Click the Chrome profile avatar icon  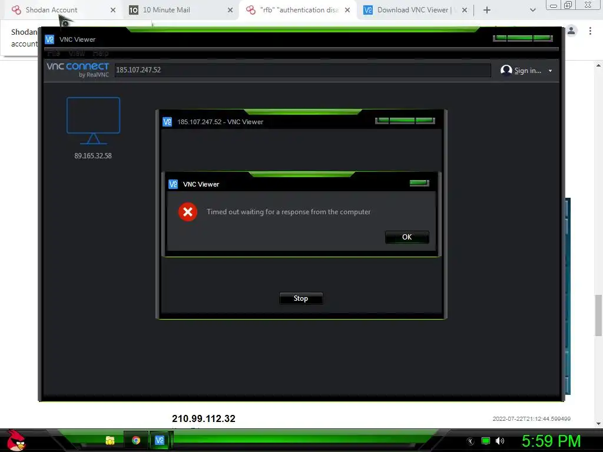coord(571,31)
